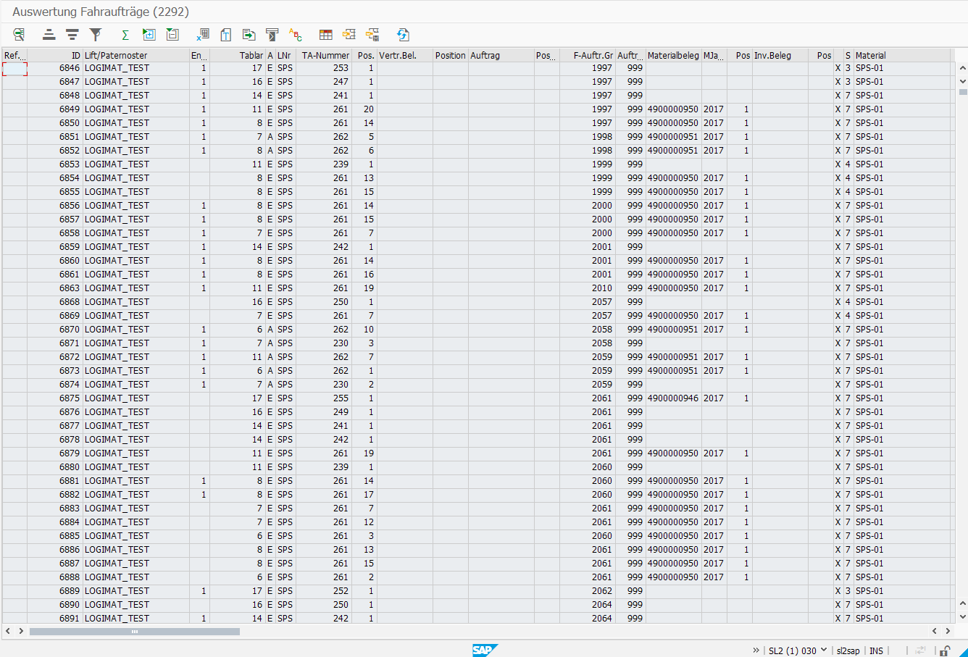Click the Details magnifier icon in toolbar
Image resolution: width=968 pixels, height=657 pixels.
[x=19, y=35]
